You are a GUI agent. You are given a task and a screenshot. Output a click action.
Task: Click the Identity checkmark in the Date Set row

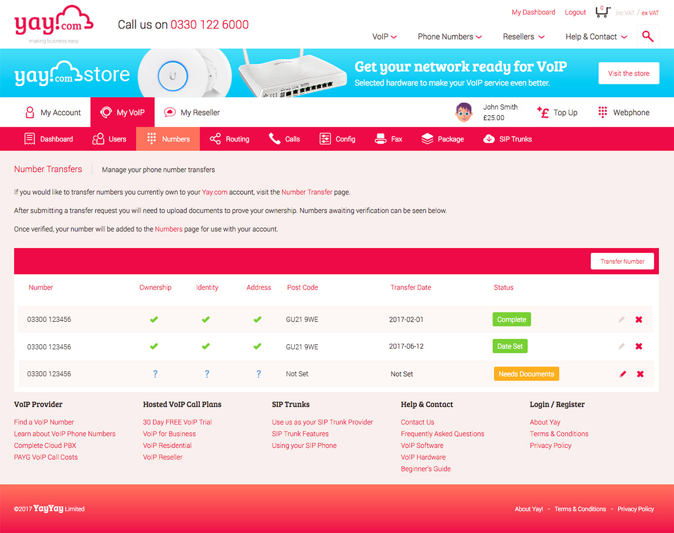coord(206,347)
